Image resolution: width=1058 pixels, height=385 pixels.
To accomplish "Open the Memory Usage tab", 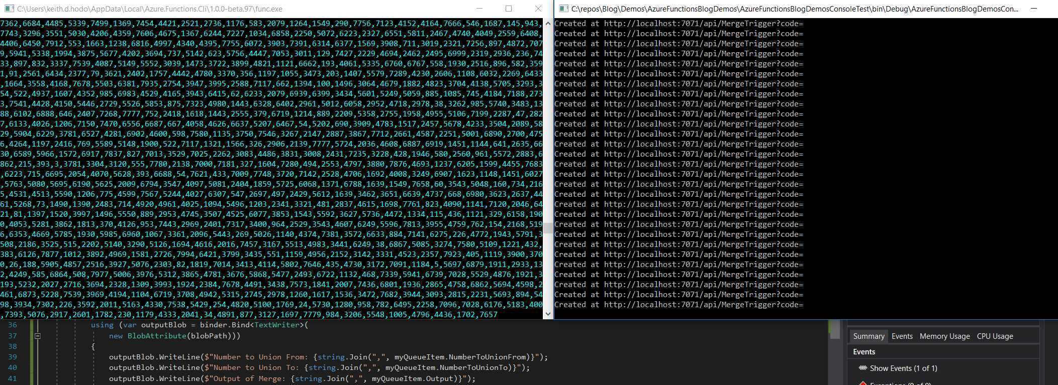I will [x=944, y=336].
